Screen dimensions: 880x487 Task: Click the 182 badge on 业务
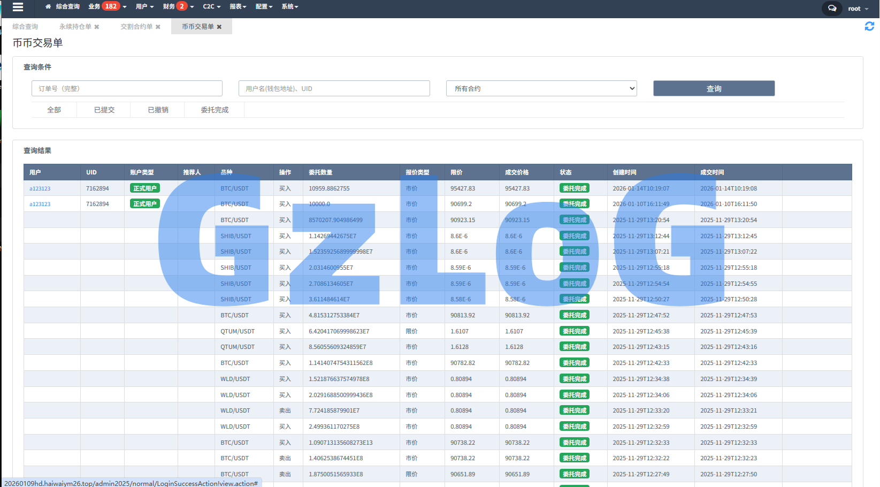coord(111,6)
